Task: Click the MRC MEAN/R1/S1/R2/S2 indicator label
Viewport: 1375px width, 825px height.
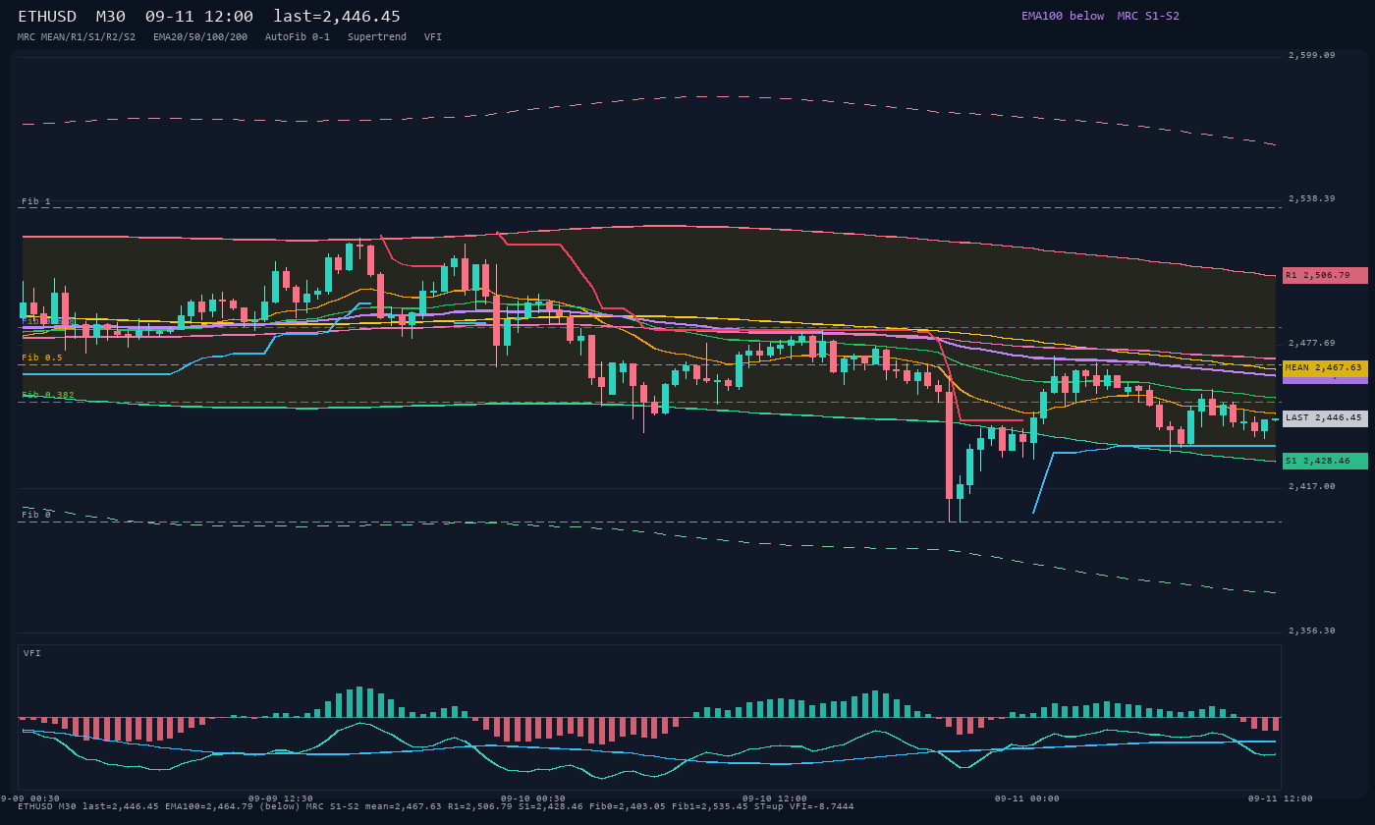Action: 77,37
